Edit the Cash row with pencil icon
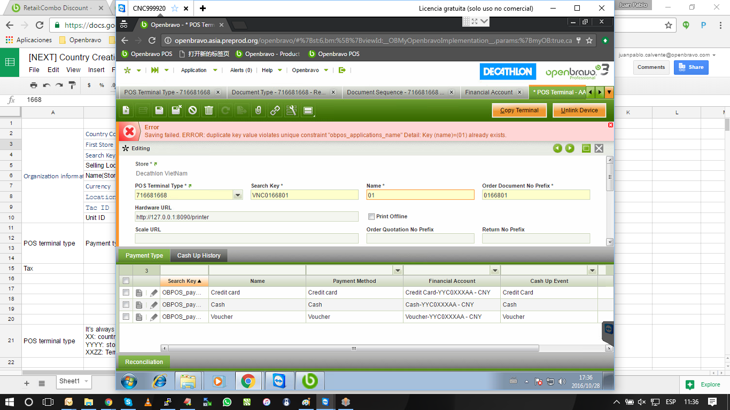This screenshot has width=730, height=410. [x=154, y=305]
